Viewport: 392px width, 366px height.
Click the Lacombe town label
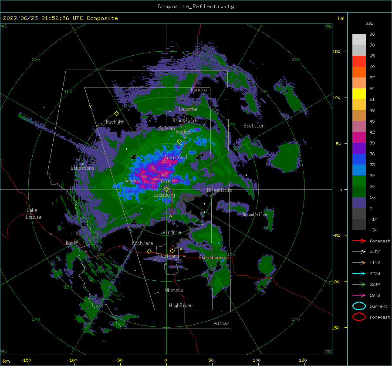pyautogui.click(x=188, y=109)
